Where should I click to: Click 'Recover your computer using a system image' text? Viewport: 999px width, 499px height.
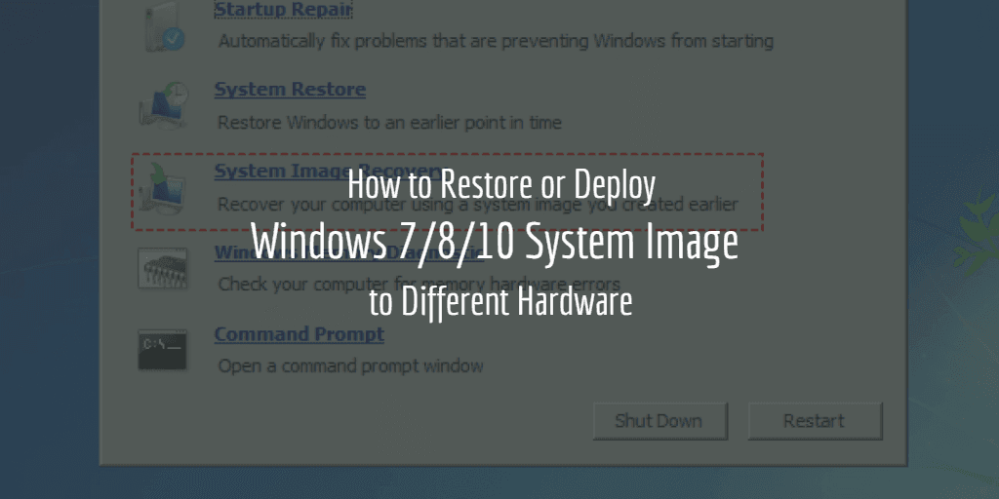pyautogui.click(x=478, y=205)
